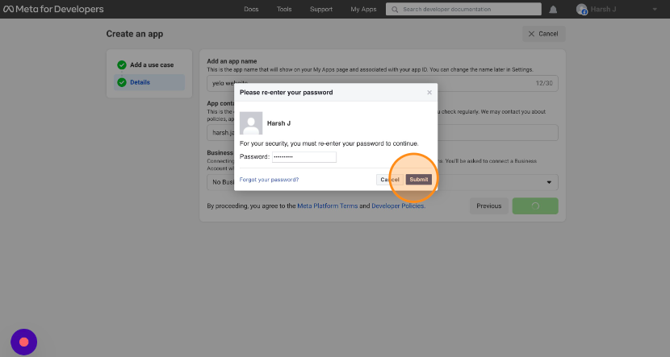
Task: Click the user avatar thumbnail in dialog
Action: click(251, 123)
